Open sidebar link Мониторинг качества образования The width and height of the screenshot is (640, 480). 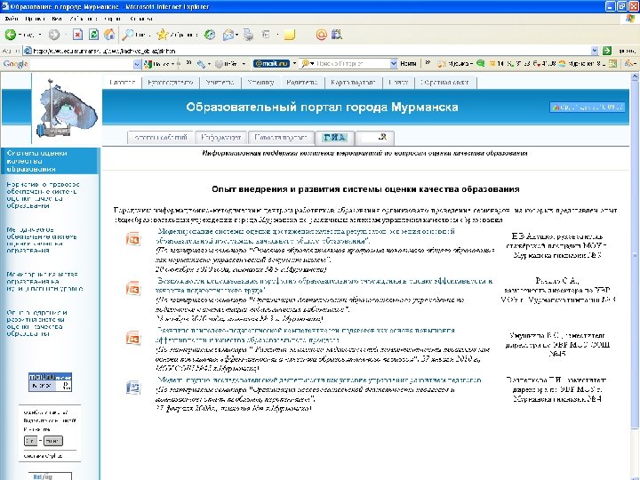tap(44, 281)
